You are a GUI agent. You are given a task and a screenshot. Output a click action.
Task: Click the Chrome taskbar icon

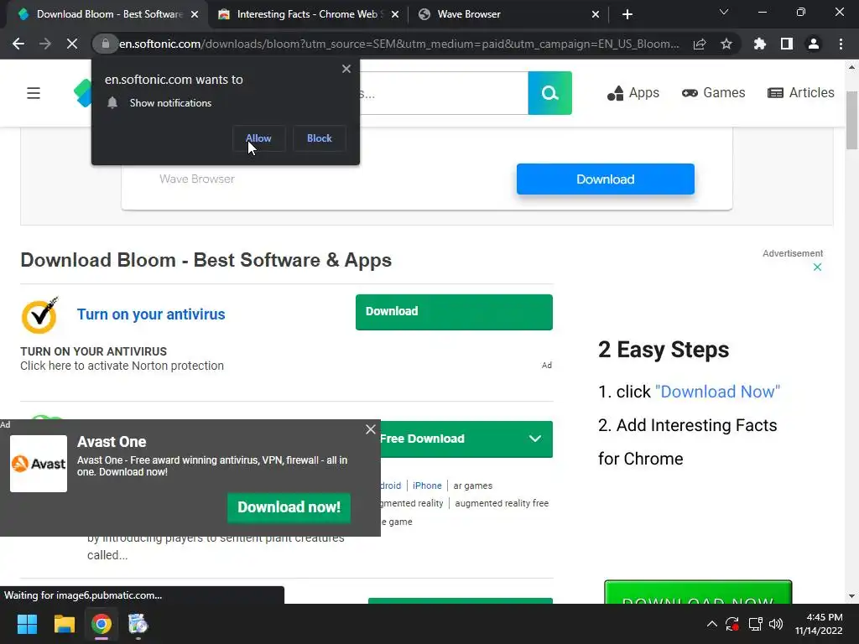pos(102,624)
